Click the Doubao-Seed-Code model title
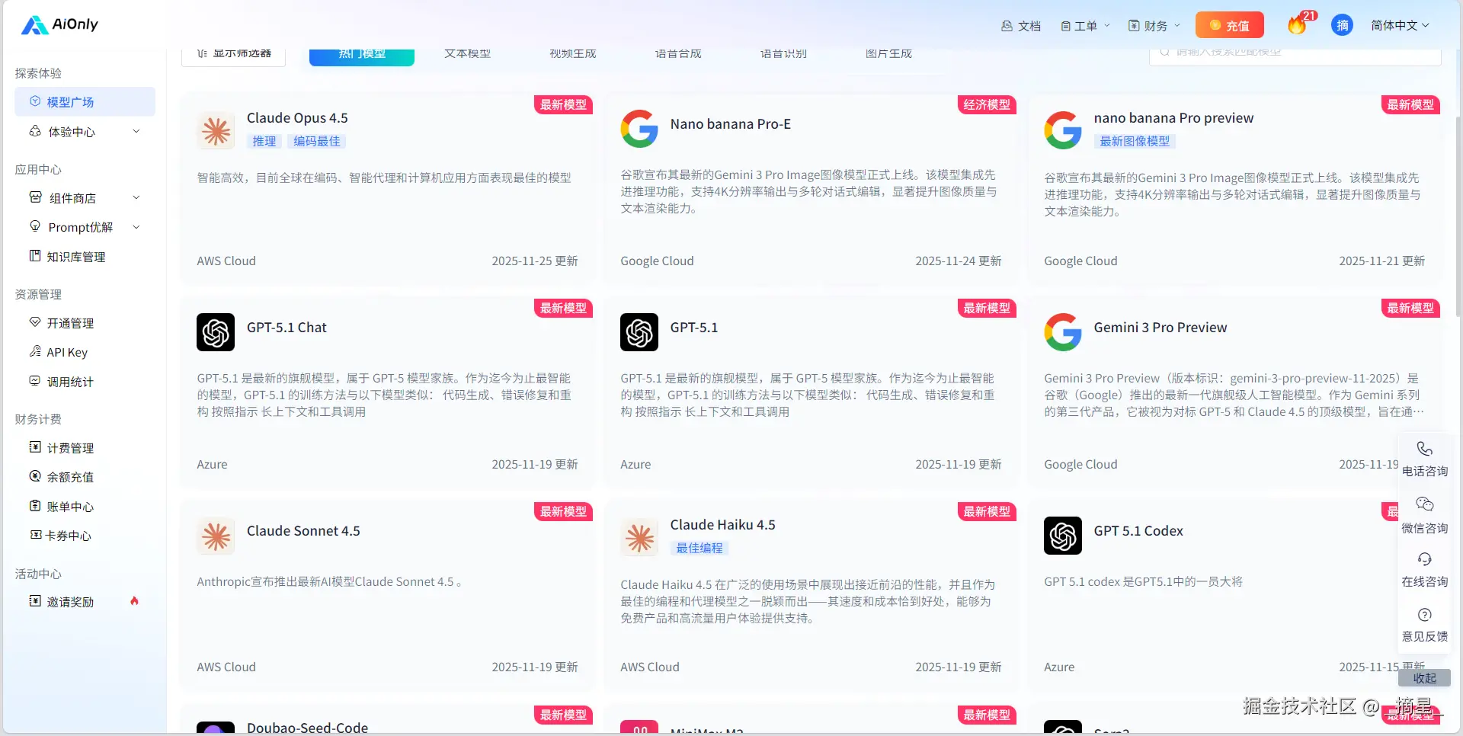 pyautogui.click(x=307, y=728)
